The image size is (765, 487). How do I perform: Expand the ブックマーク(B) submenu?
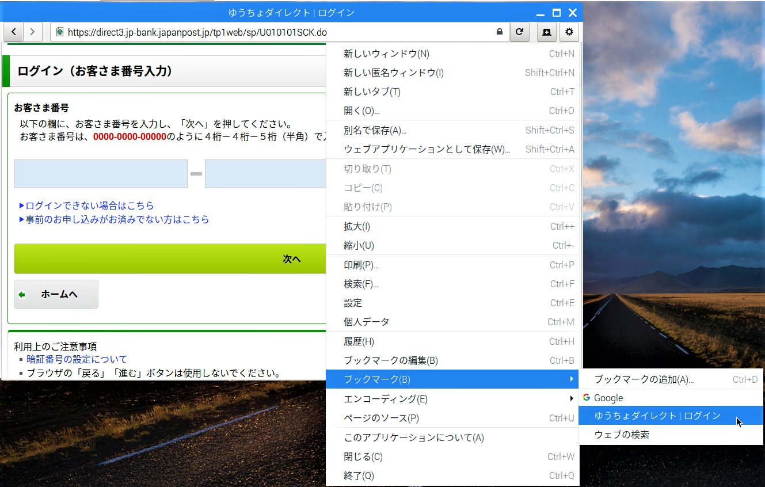452,379
